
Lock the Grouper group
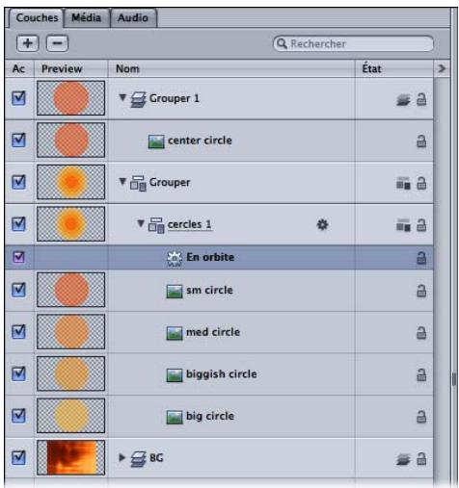(421, 183)
